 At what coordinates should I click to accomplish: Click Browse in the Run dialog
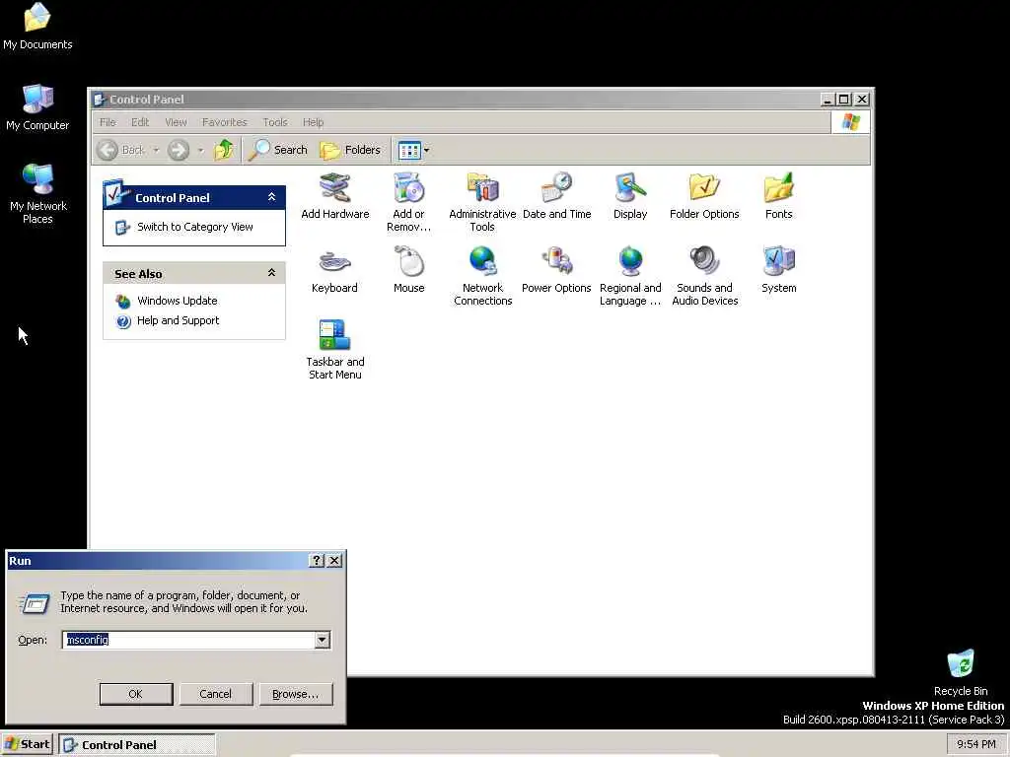pos(296,694)
